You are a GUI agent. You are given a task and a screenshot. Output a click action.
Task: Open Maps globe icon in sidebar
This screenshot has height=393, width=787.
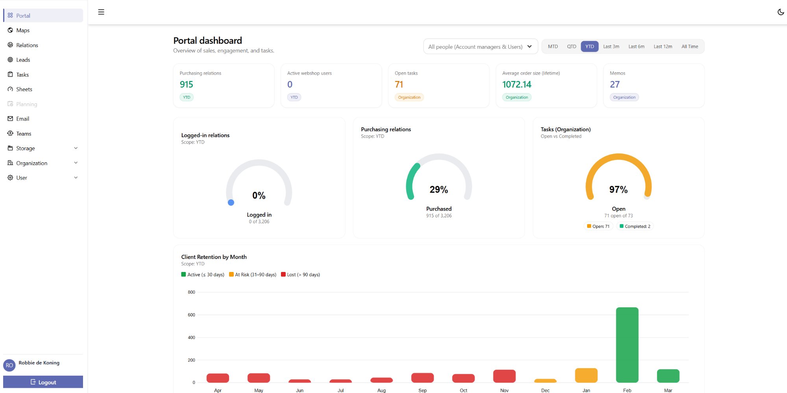click(10, 30)
